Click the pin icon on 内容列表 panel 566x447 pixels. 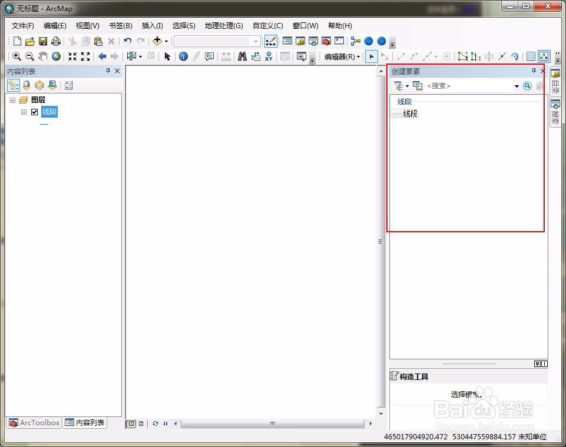pos(107,71)
